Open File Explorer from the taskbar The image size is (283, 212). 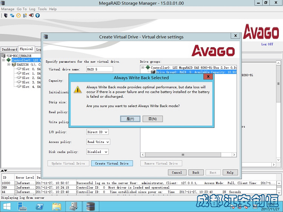[x=57, y=206]
